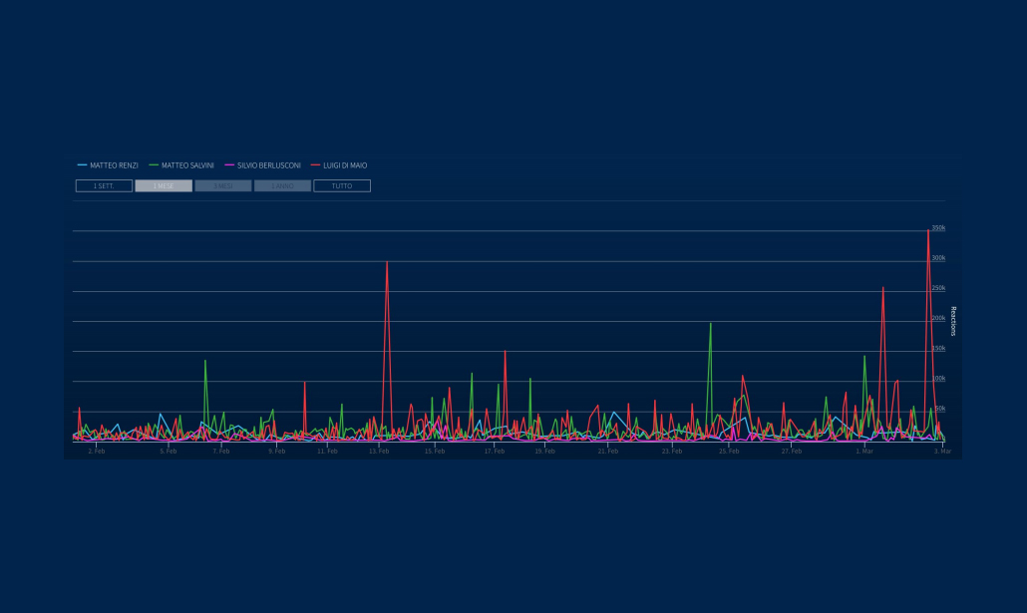Click the 2. Feb x-axis date label
Screen dimensions: 1027x613
pyautogui.click(x=96, y=452)
